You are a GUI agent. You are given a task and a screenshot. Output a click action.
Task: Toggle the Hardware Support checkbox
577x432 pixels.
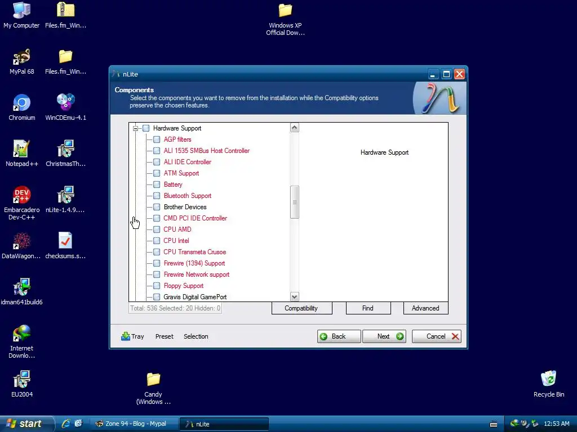(146, 128)
